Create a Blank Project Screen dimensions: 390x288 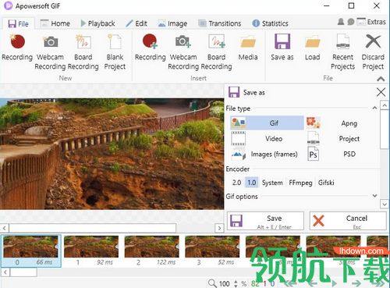click(x=115, y=52)
